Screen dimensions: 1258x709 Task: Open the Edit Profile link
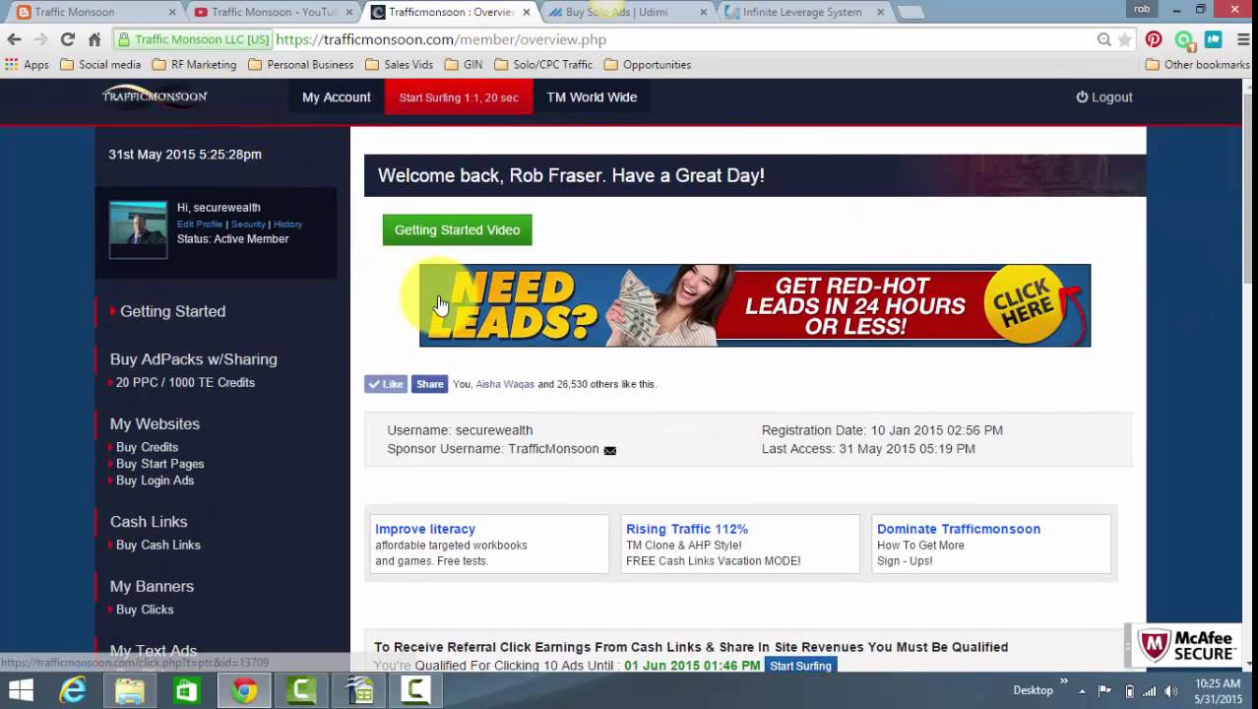click(200, 225)
